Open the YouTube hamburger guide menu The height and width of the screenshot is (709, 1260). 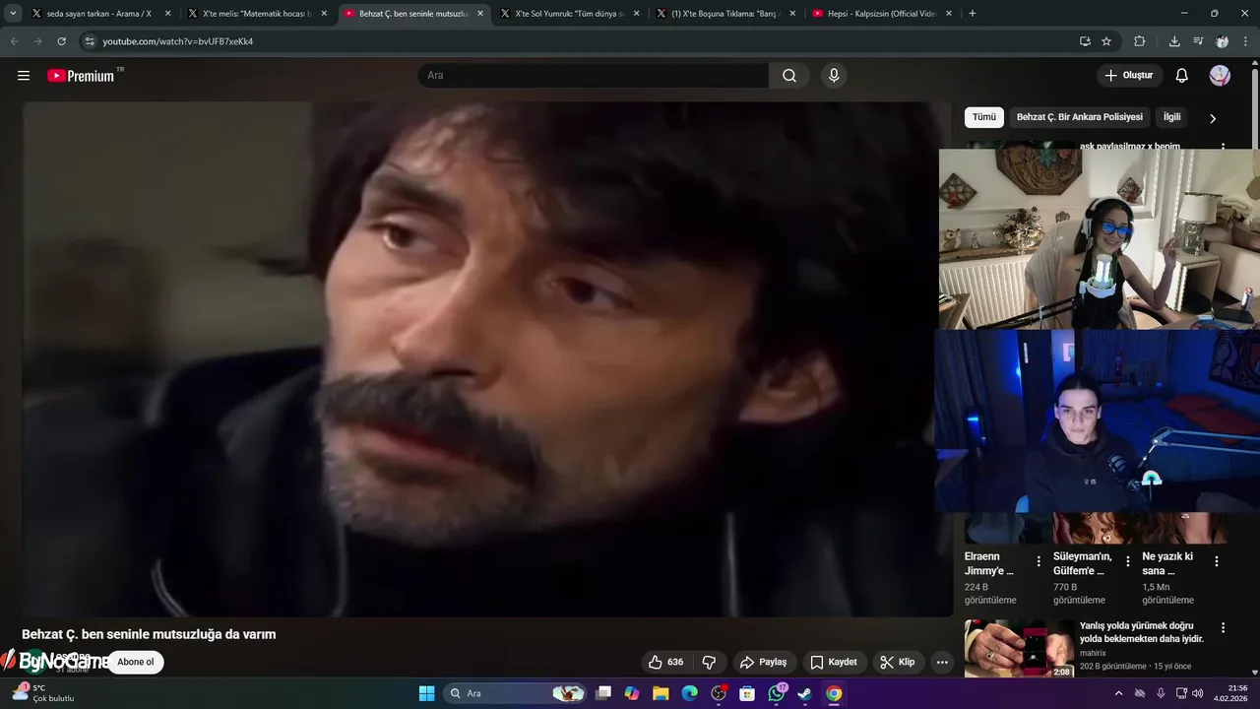[x=24, y=76]
